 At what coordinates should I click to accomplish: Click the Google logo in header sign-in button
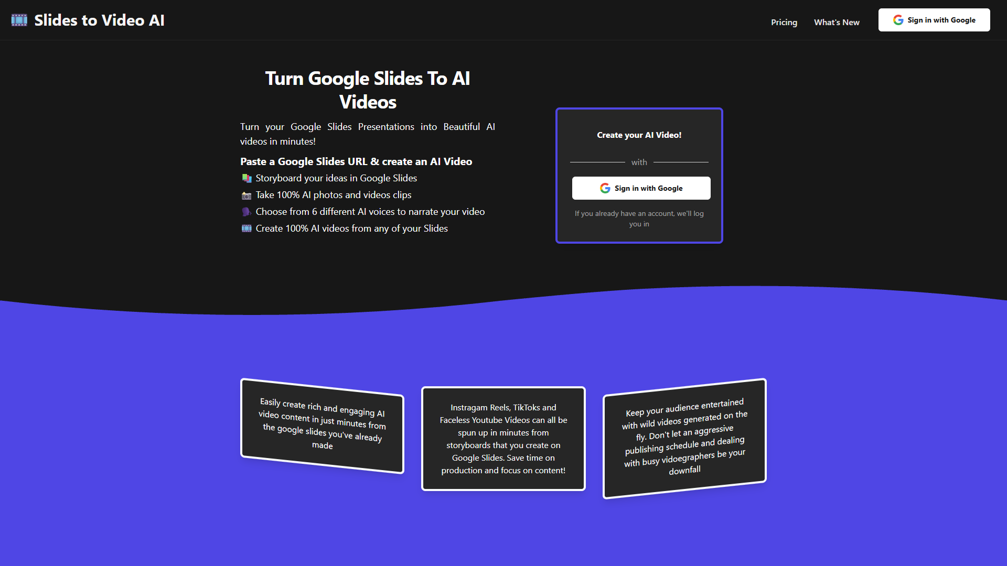(898, 20)
